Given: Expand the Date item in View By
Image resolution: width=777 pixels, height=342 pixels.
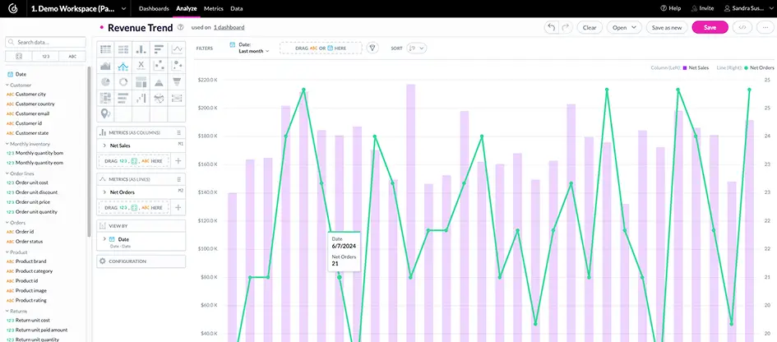Looking at the screenshot, I should tap(104, 239).
